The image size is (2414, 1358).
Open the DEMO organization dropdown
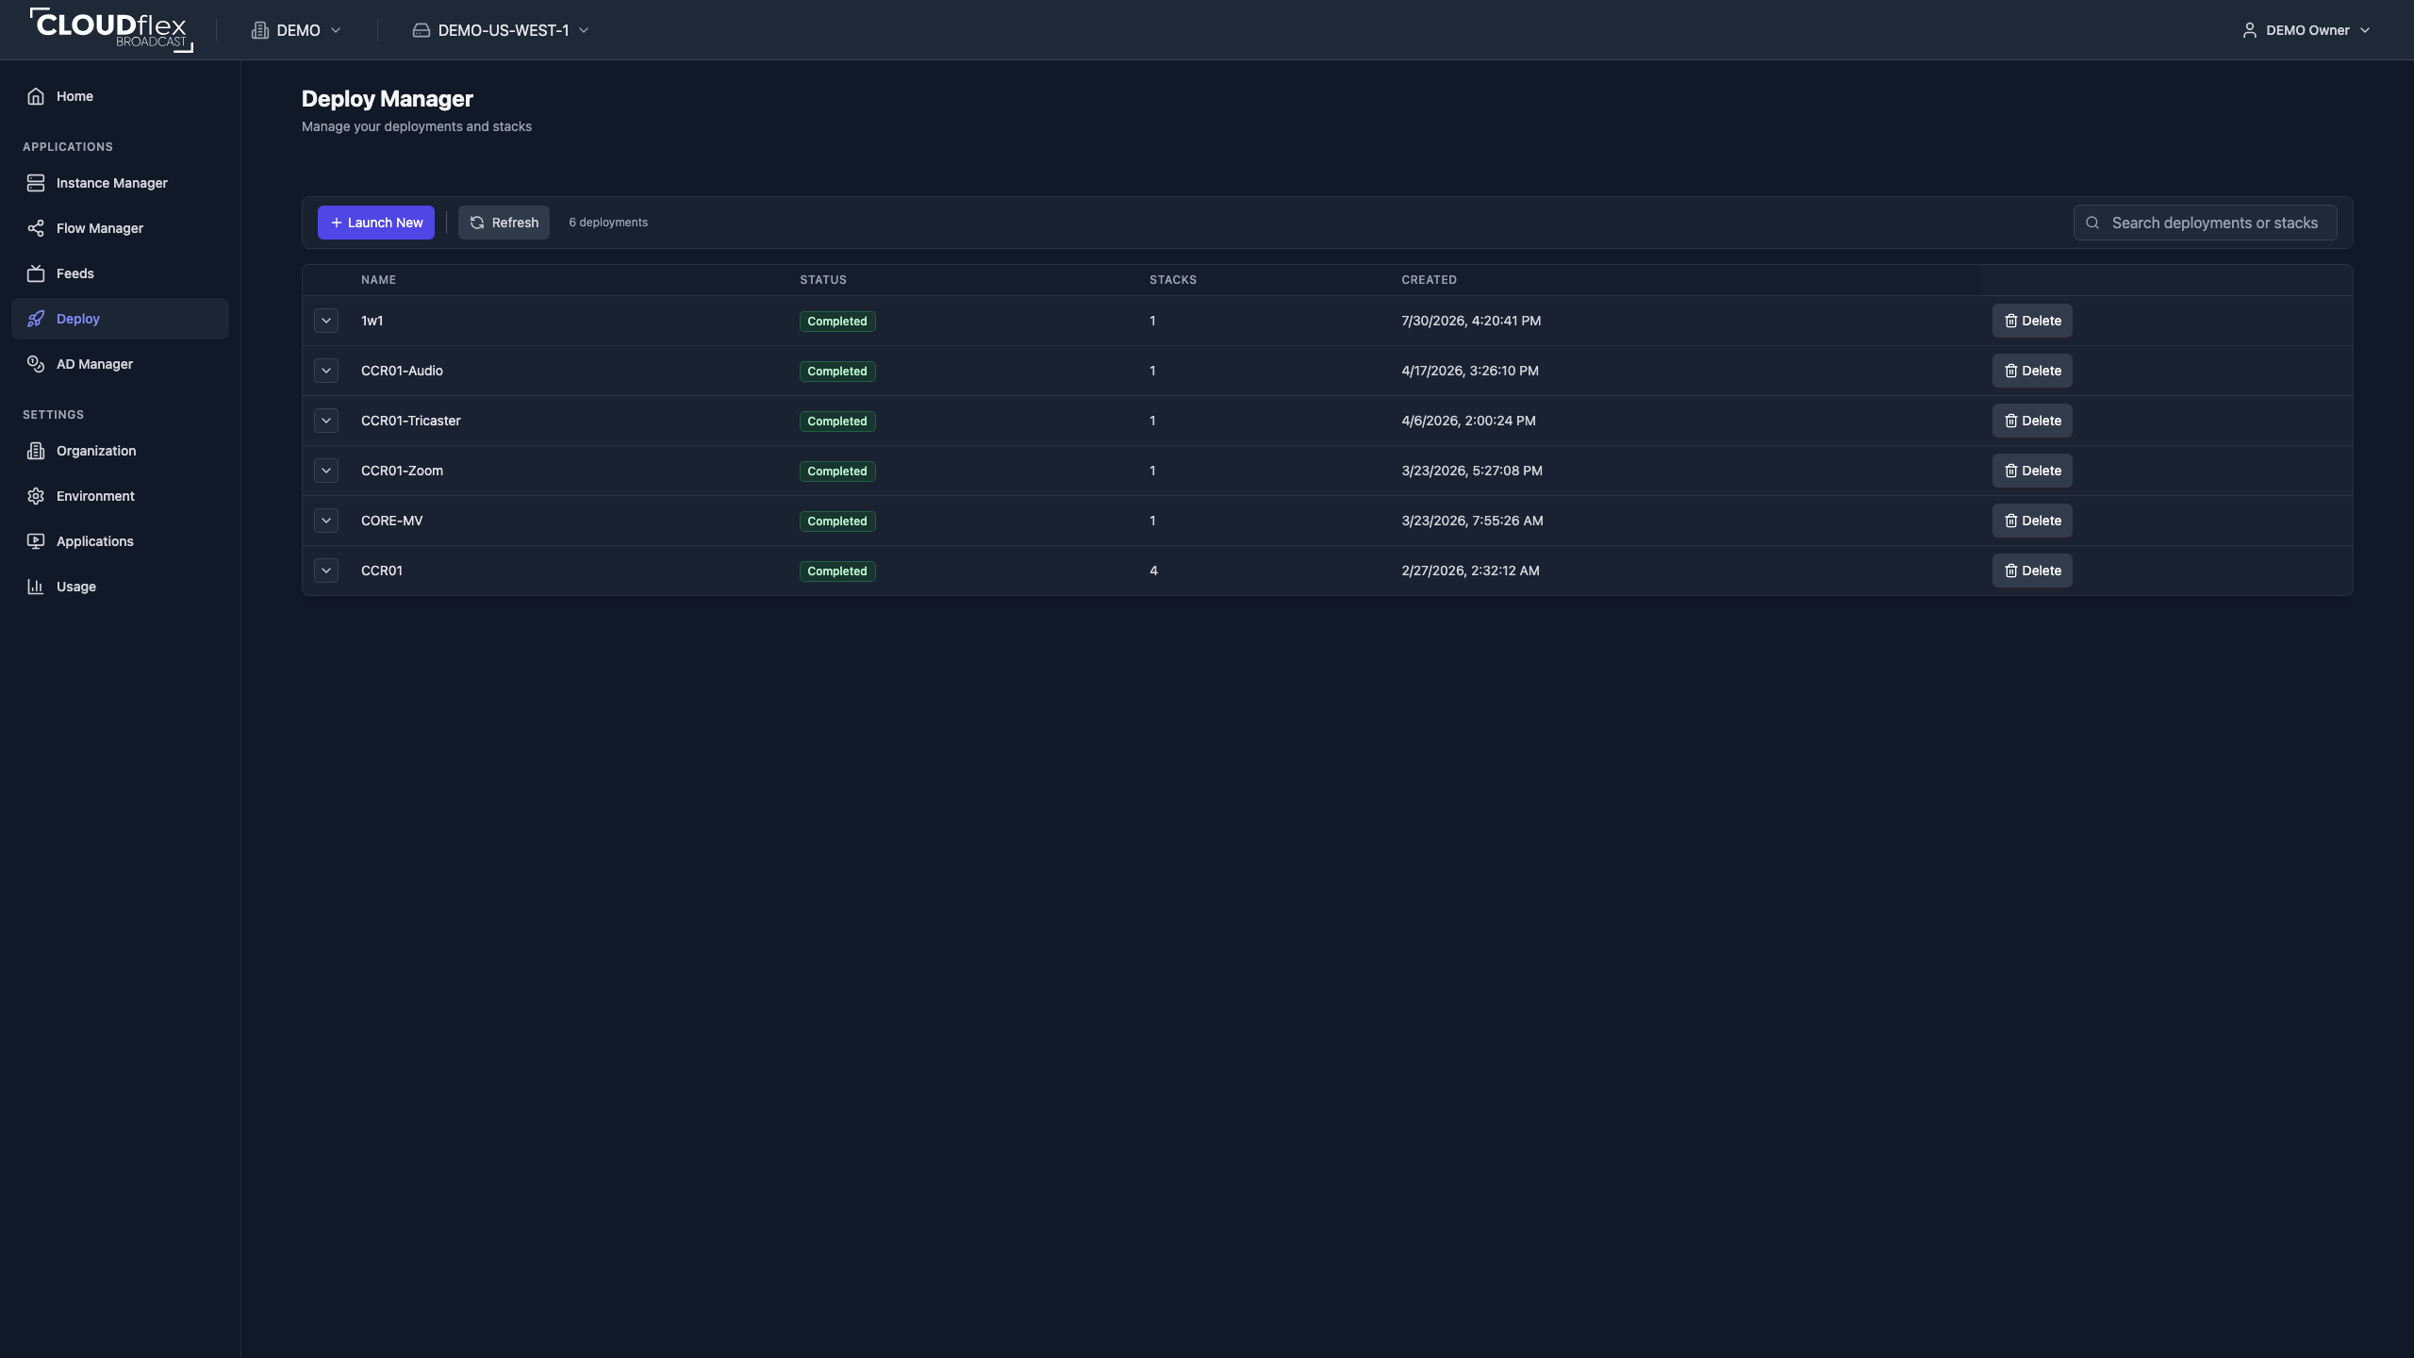point(296,30)
